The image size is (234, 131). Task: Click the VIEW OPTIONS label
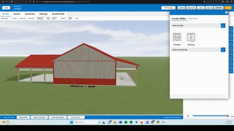click(x=9, y=117)
